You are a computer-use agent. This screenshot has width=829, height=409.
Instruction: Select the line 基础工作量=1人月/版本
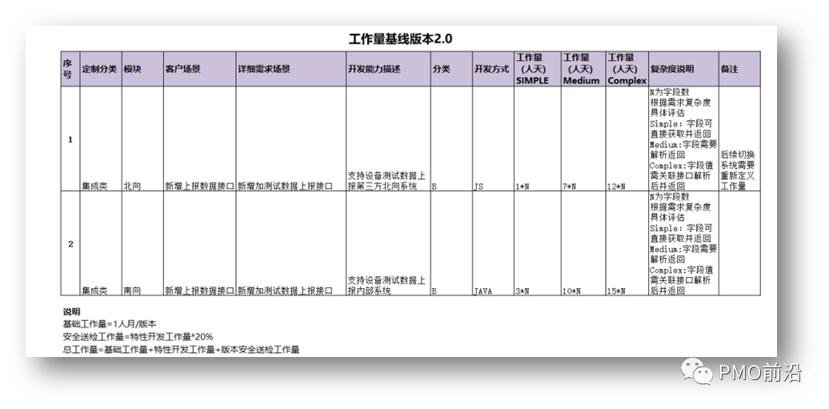[x=110, y=324]
